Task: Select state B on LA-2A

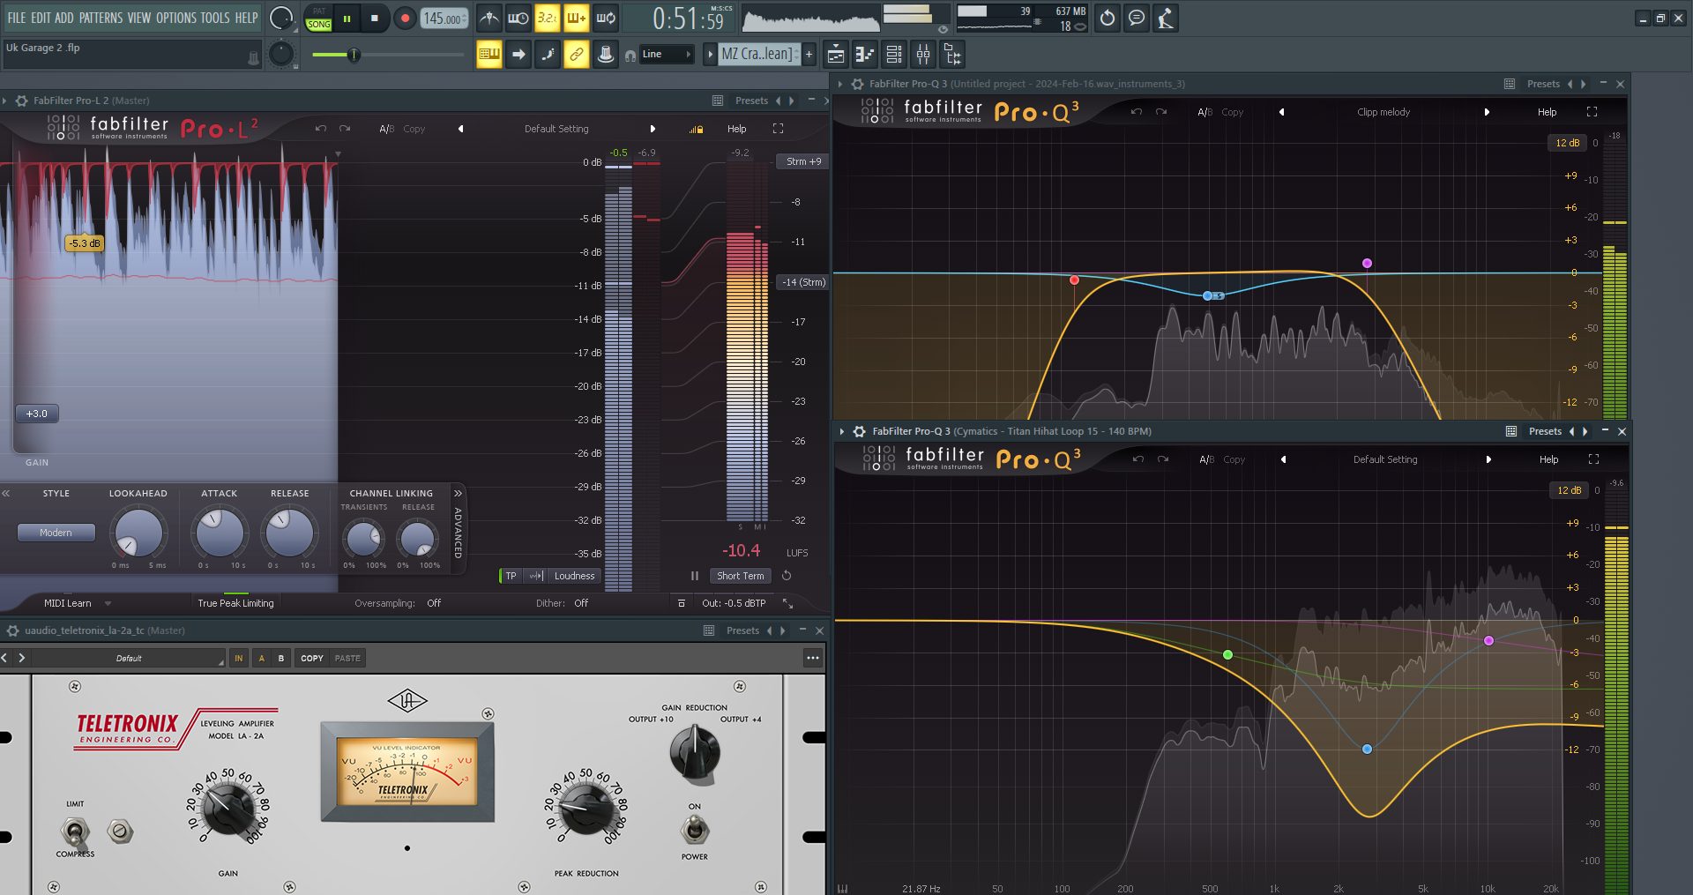Action: pyautogui.click(x=281, y=658)
